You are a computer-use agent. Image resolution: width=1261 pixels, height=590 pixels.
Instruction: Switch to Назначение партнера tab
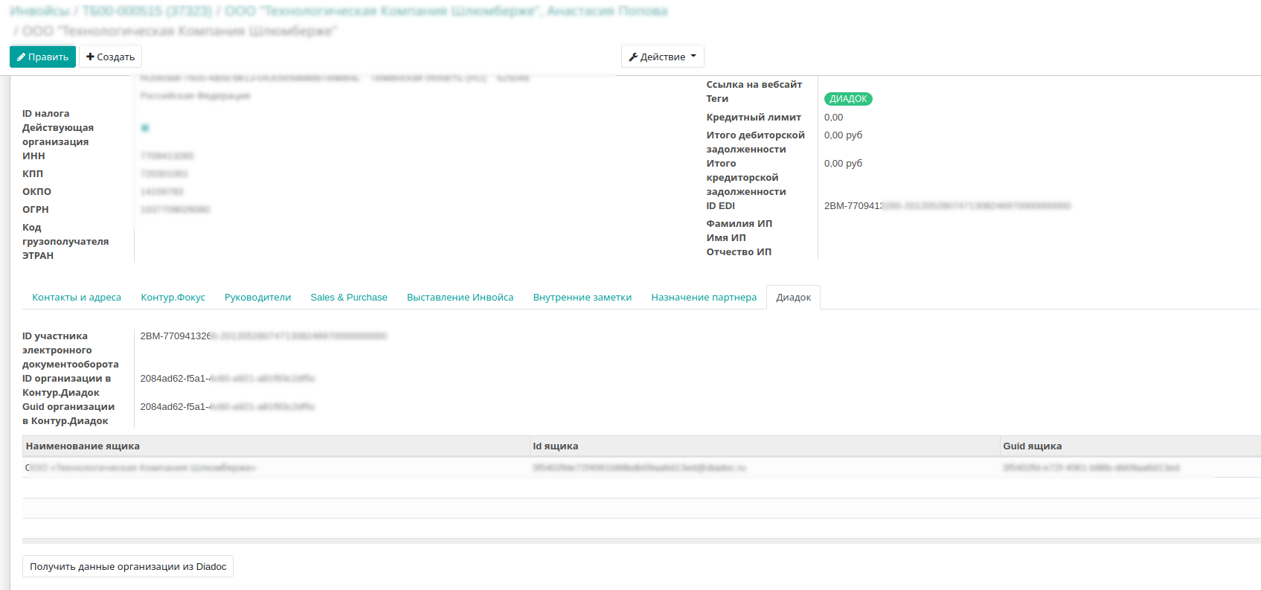click(x=704, y=297)
